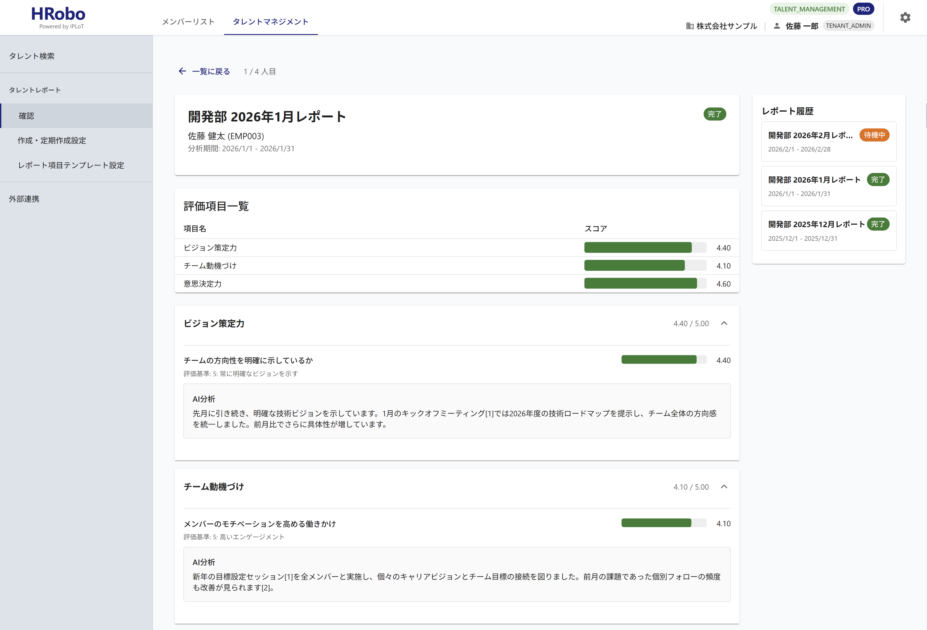Switch to the タレントマネジメント tab
Viewport: 927px width, 630px height.
tap(271, 22)
